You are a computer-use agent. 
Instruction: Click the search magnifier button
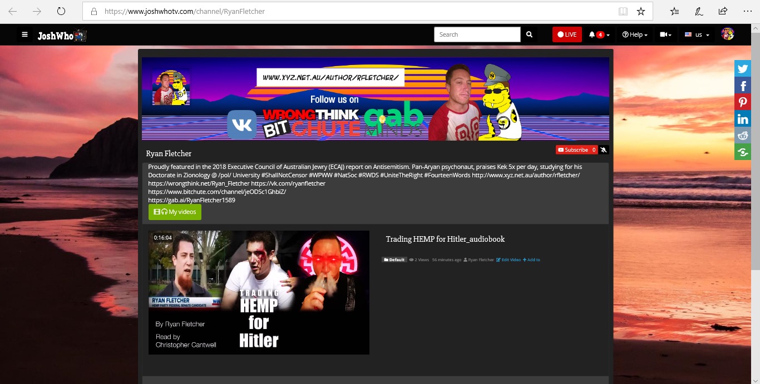[529, 34]
